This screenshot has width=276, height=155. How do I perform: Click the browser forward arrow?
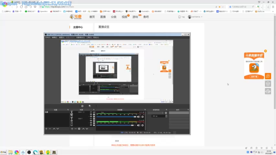17,7
